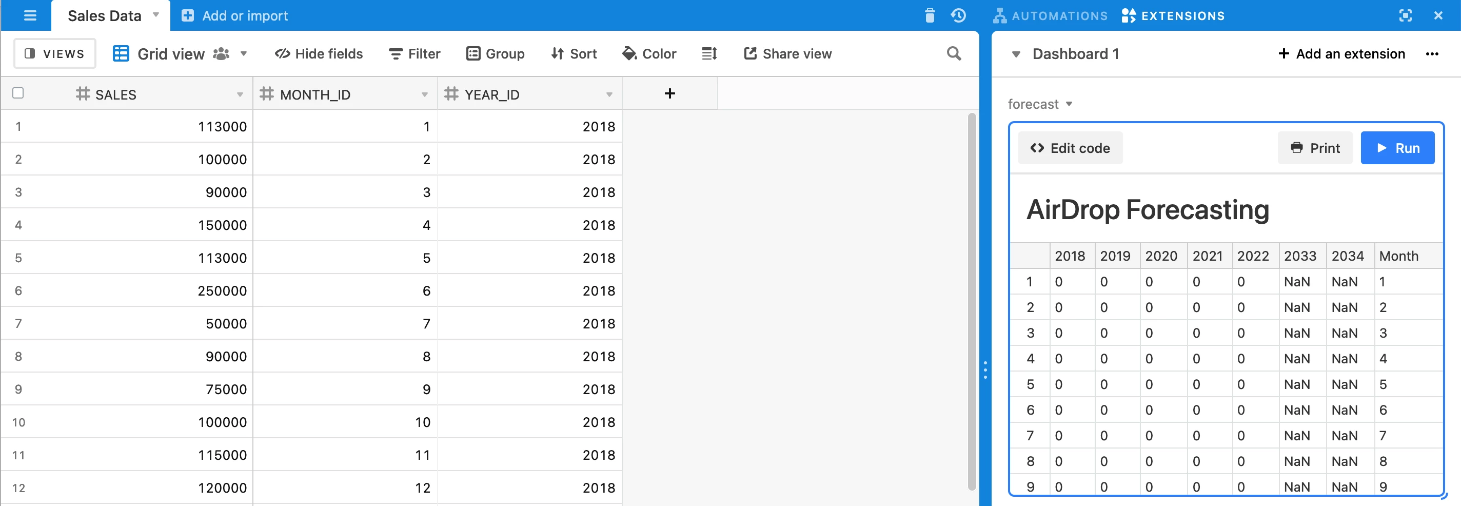The image size is (1461, 506).
Task: Open Sales Data tab dropdown arrow
Action: coord(156,15)
